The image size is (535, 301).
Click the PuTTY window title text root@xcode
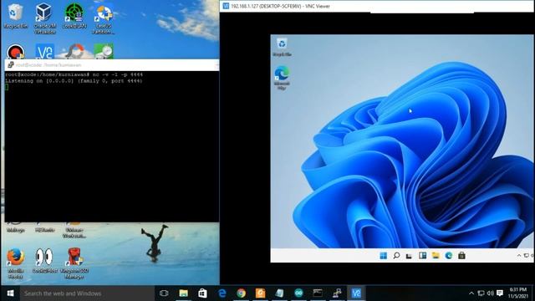pyautogui.click(x=48, y=65)
